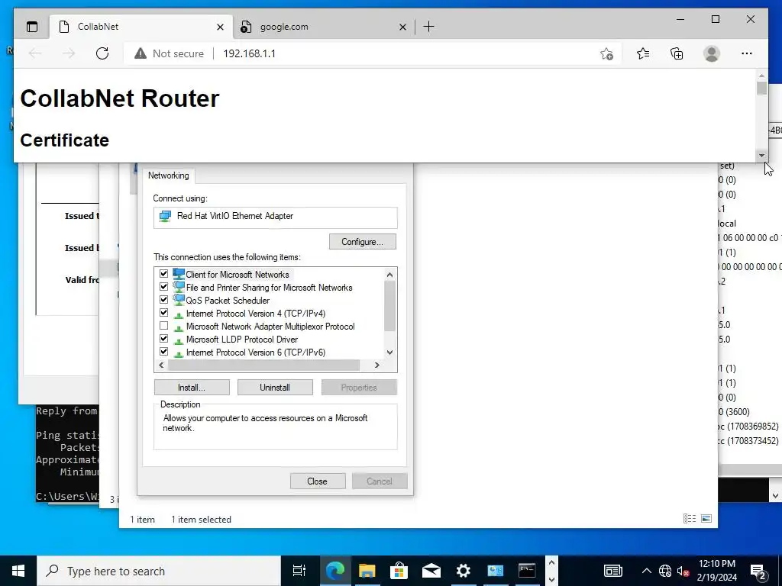Switch to the CollabNet tab
The width and height of the screenshot is (782, 586).
(x=141, y=27)
